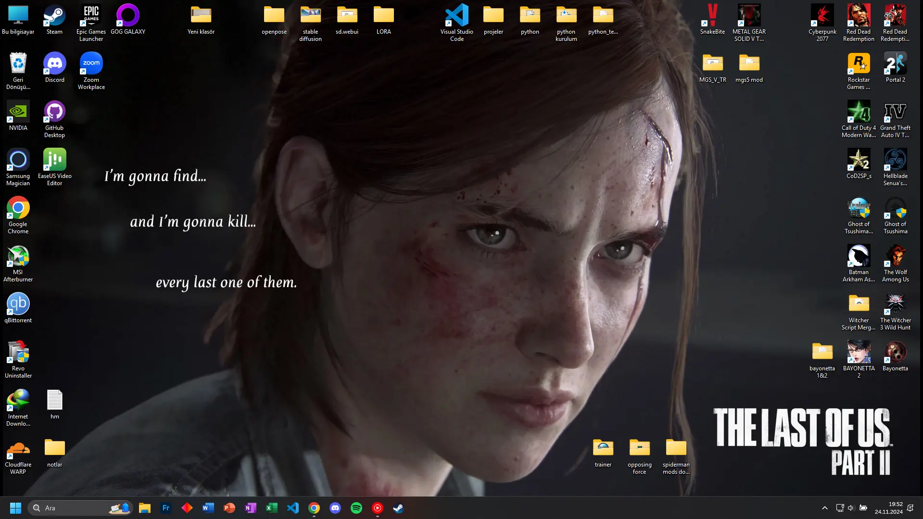Image resolution: width=923 pixels, height=519 pixels.
Task: Open the Epic Games Launcher shortcut
Action: pyautogui.click(x=91, y=23)
